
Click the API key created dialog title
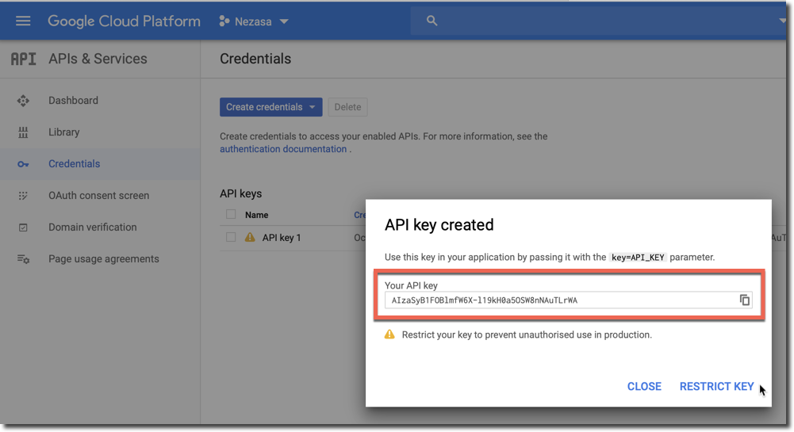439,224
